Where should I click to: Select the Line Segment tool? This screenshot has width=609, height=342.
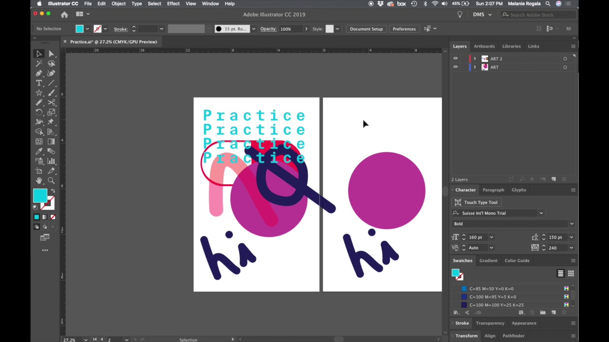pos(51,83)
